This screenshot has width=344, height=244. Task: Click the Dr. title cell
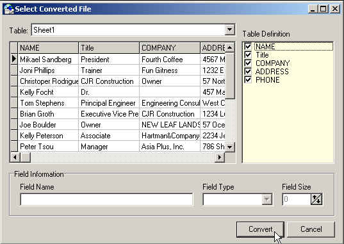(109, 92)
